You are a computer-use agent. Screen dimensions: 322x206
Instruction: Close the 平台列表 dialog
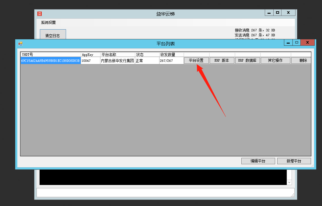pyautogui.click(x=307, y=43)
